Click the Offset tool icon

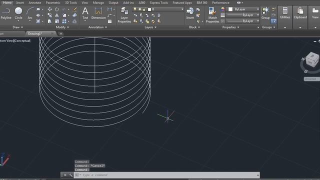pyautogui.click(x=74, y=21)
